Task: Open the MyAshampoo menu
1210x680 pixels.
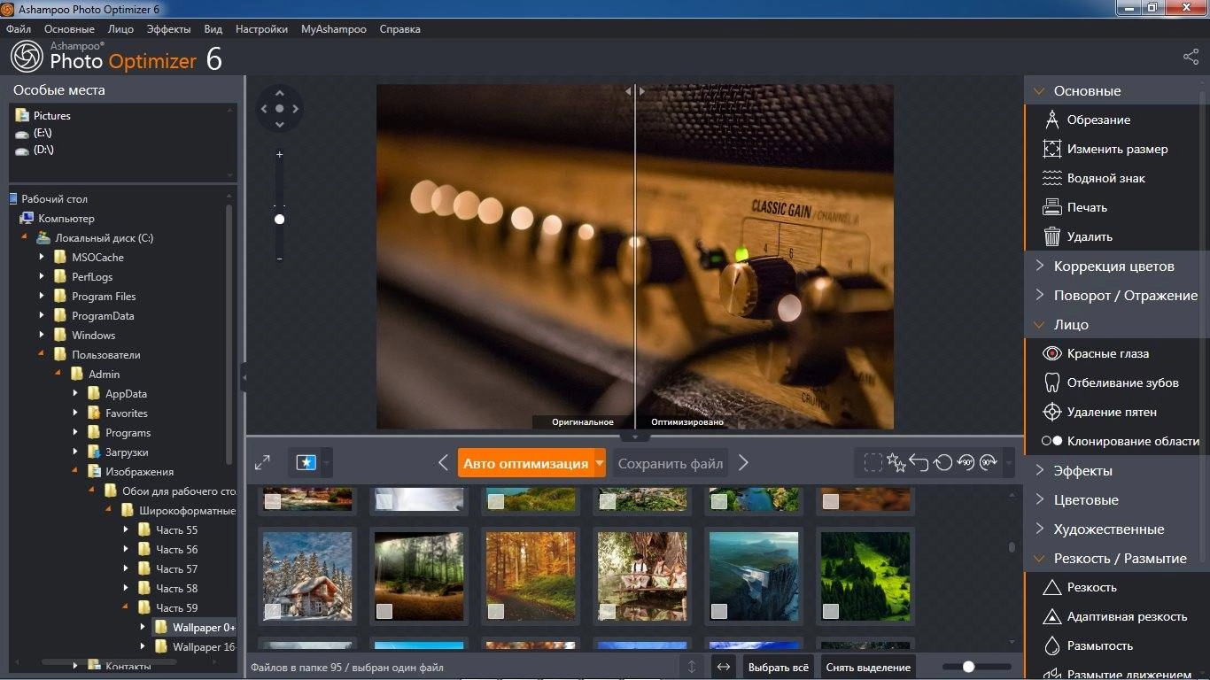Action: [333, 29]
